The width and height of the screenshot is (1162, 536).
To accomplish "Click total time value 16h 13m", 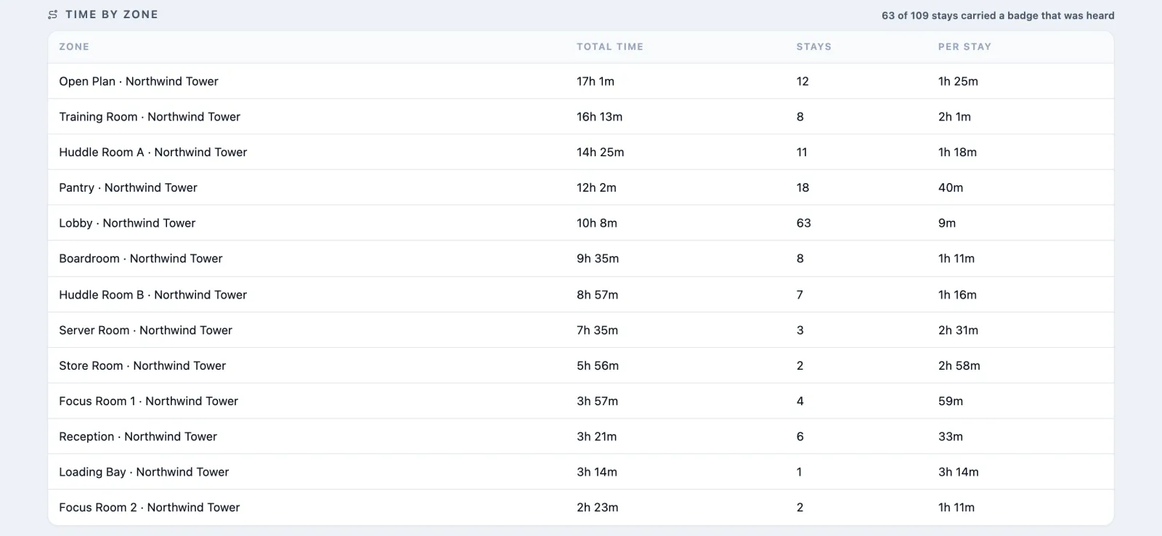I will (x=600, y=117).
